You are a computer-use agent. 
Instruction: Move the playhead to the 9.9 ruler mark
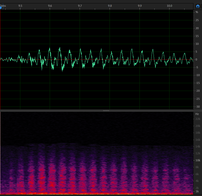click(140, 6)
